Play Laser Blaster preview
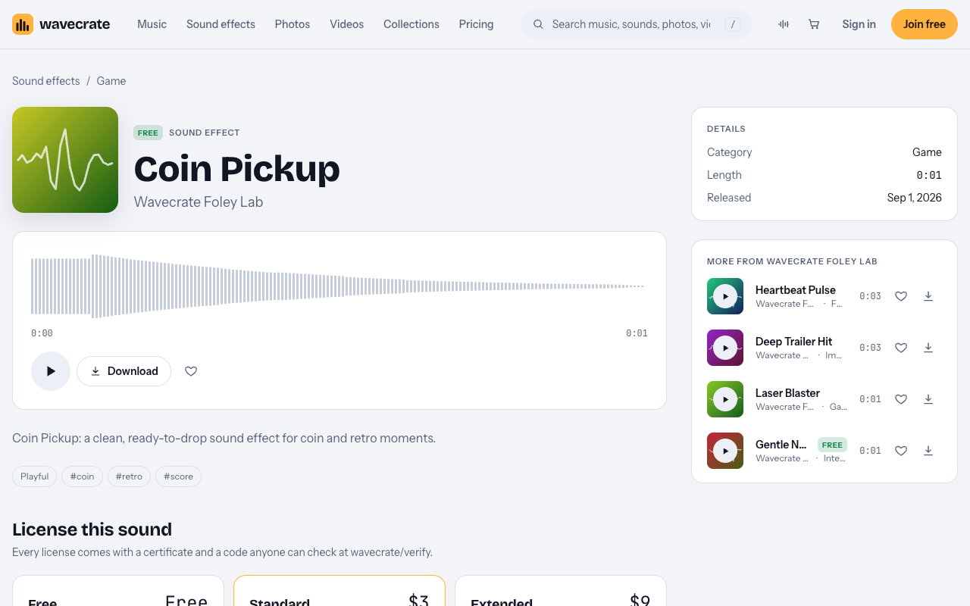The width and height of the screenshot is (970, 606). 725,399
